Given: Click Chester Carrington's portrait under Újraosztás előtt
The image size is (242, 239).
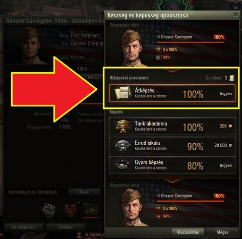Looking at the screenshot, I should [132, 48].
